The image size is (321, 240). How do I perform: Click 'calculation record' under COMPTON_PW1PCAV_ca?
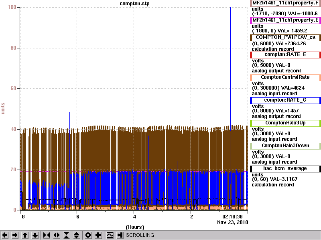(273, 49)
